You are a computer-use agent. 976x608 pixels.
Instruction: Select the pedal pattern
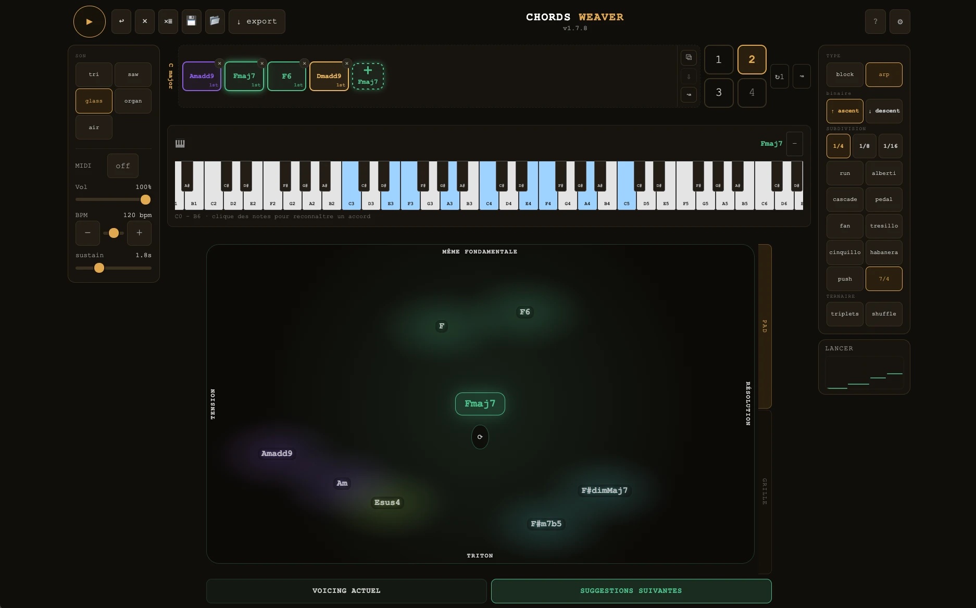(884, 199)
